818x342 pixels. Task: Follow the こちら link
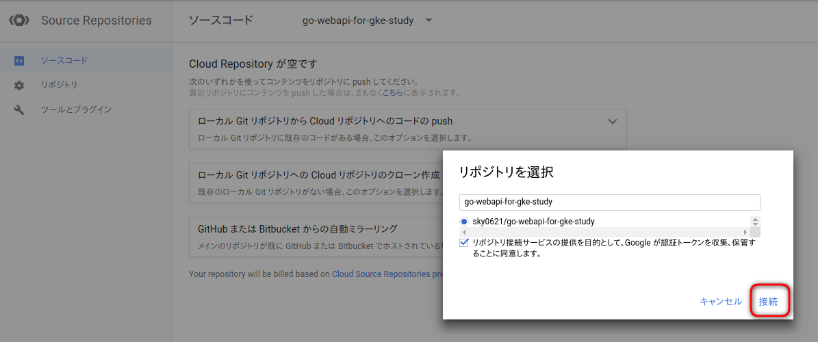click(392, 93)
